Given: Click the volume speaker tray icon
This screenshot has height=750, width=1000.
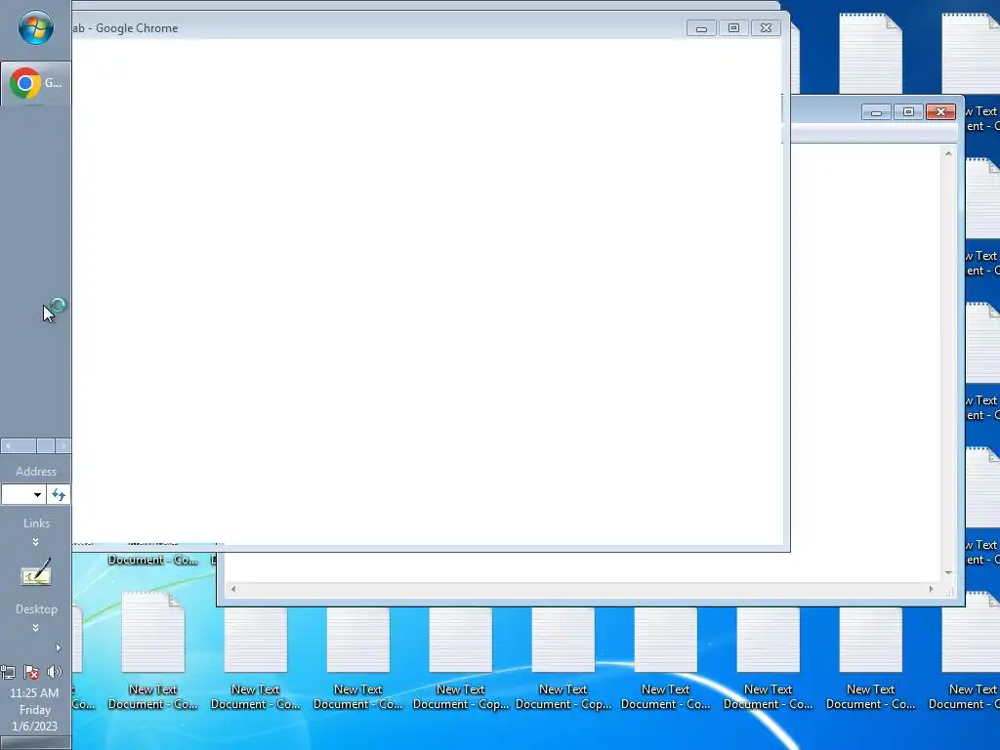Looking at the screenshot, I should tap(55, 672).
